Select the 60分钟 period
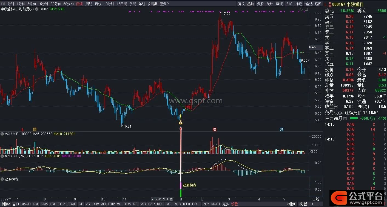 click(x=69, y=4)
